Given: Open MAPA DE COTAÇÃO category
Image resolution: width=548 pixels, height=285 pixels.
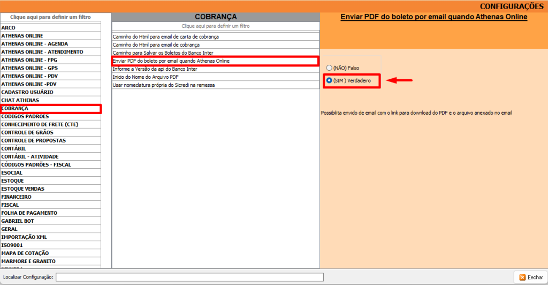Looking at the screenshot, I should tap(51, 253).
